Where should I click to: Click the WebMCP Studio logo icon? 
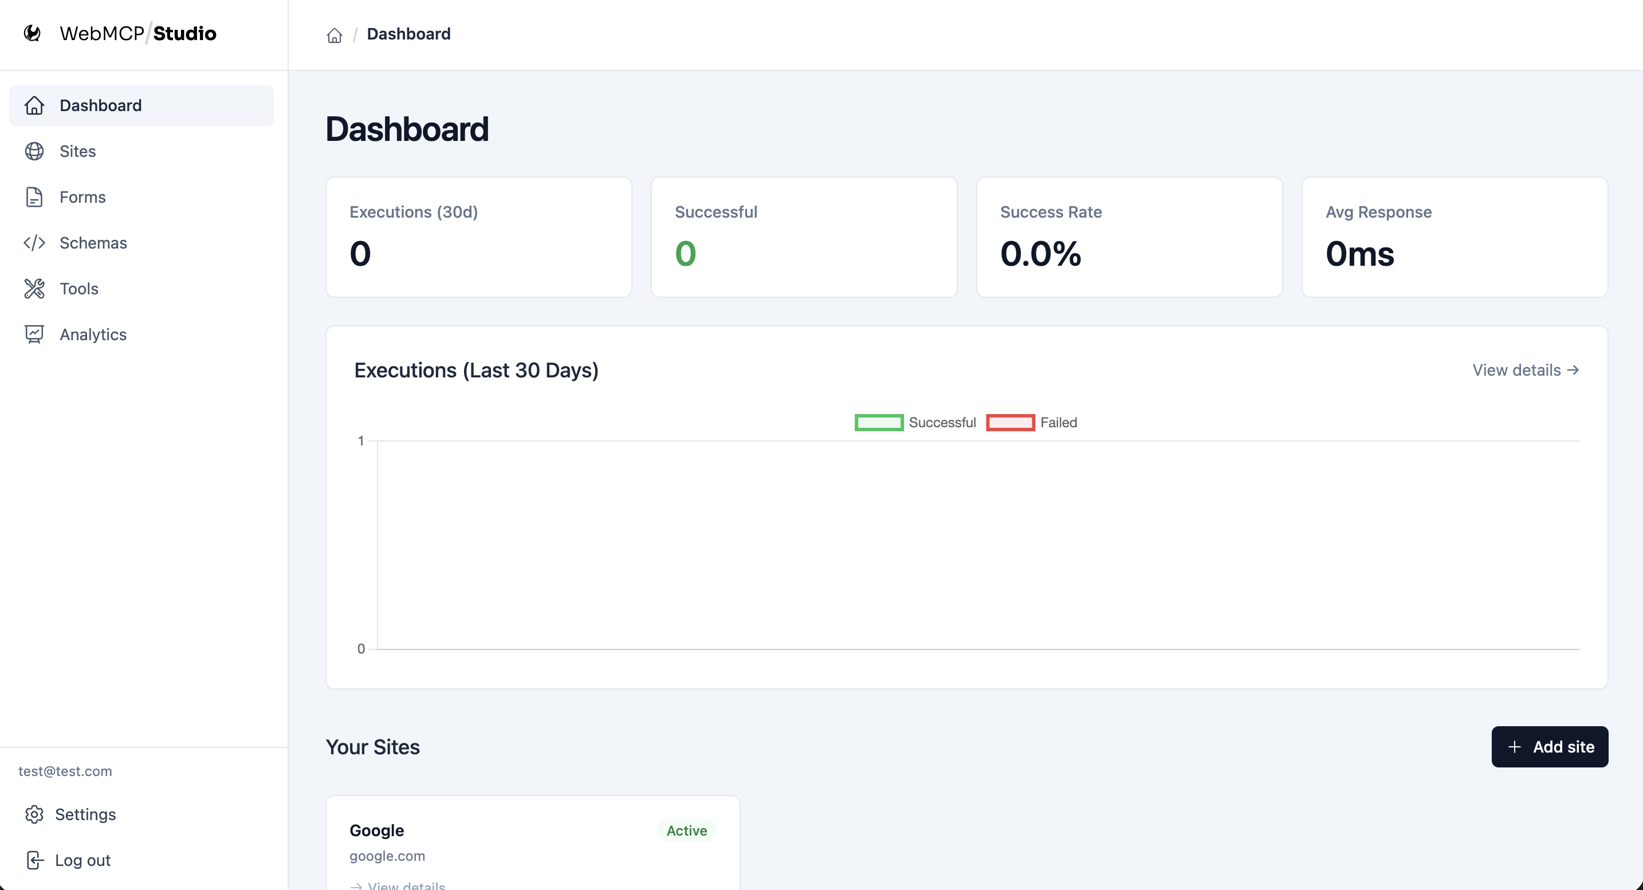coord(32,33)
